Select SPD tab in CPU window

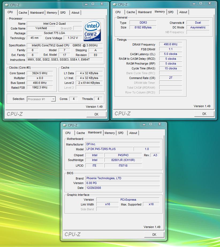pos(63,13)
